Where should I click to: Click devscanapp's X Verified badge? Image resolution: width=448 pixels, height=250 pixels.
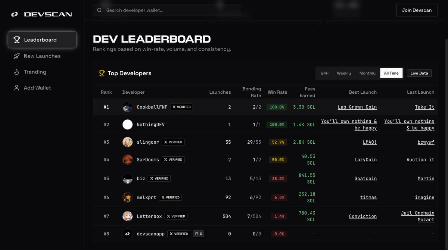coord(179,234)
